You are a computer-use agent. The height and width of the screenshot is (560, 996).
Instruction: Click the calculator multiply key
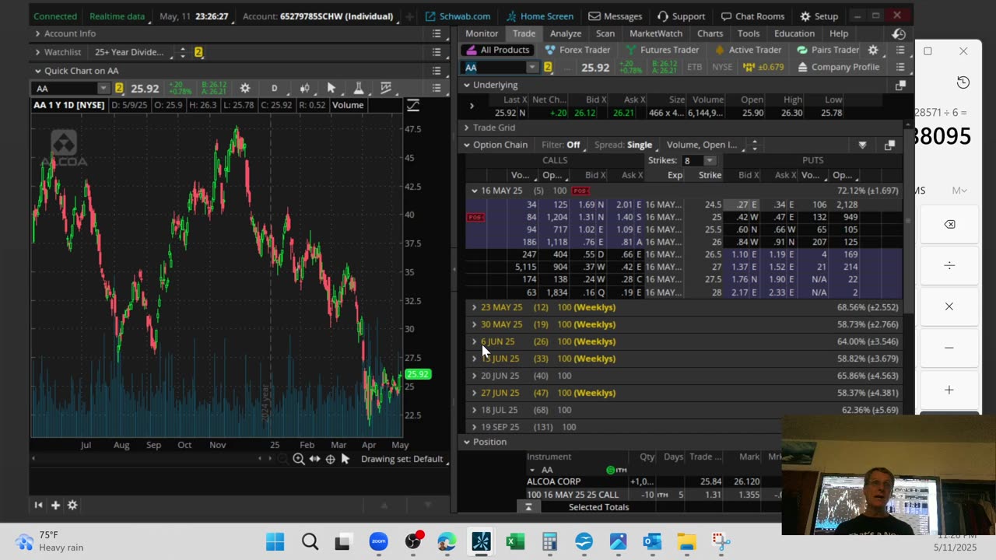click(949, 306)
